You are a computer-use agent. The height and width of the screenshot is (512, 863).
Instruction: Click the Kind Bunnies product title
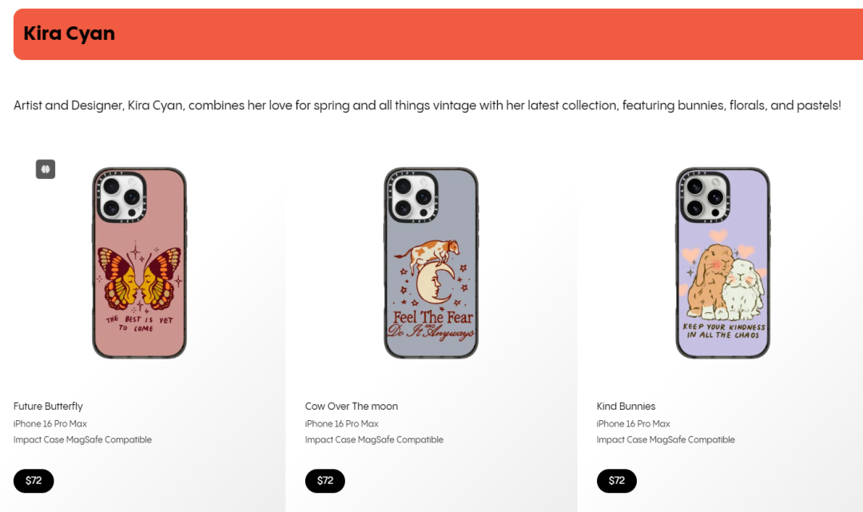pos(626,407)
